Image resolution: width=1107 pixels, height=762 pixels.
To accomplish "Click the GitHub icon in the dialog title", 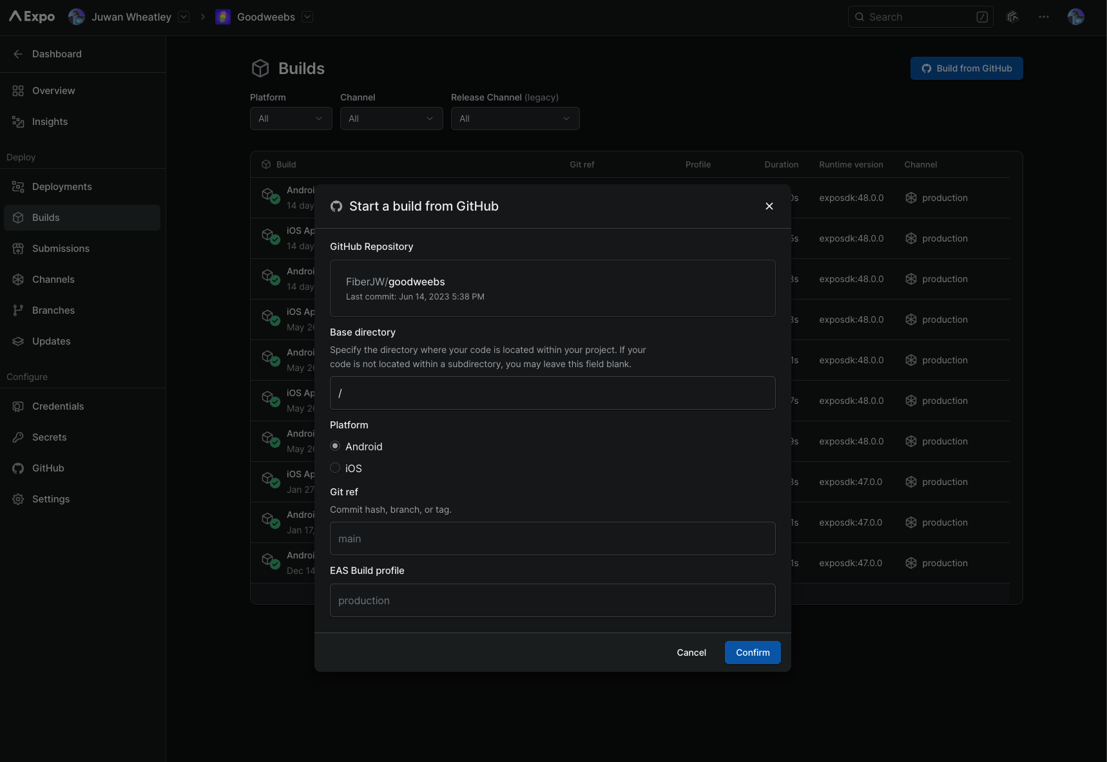I will pyautogui.click(x=336, y=206).
